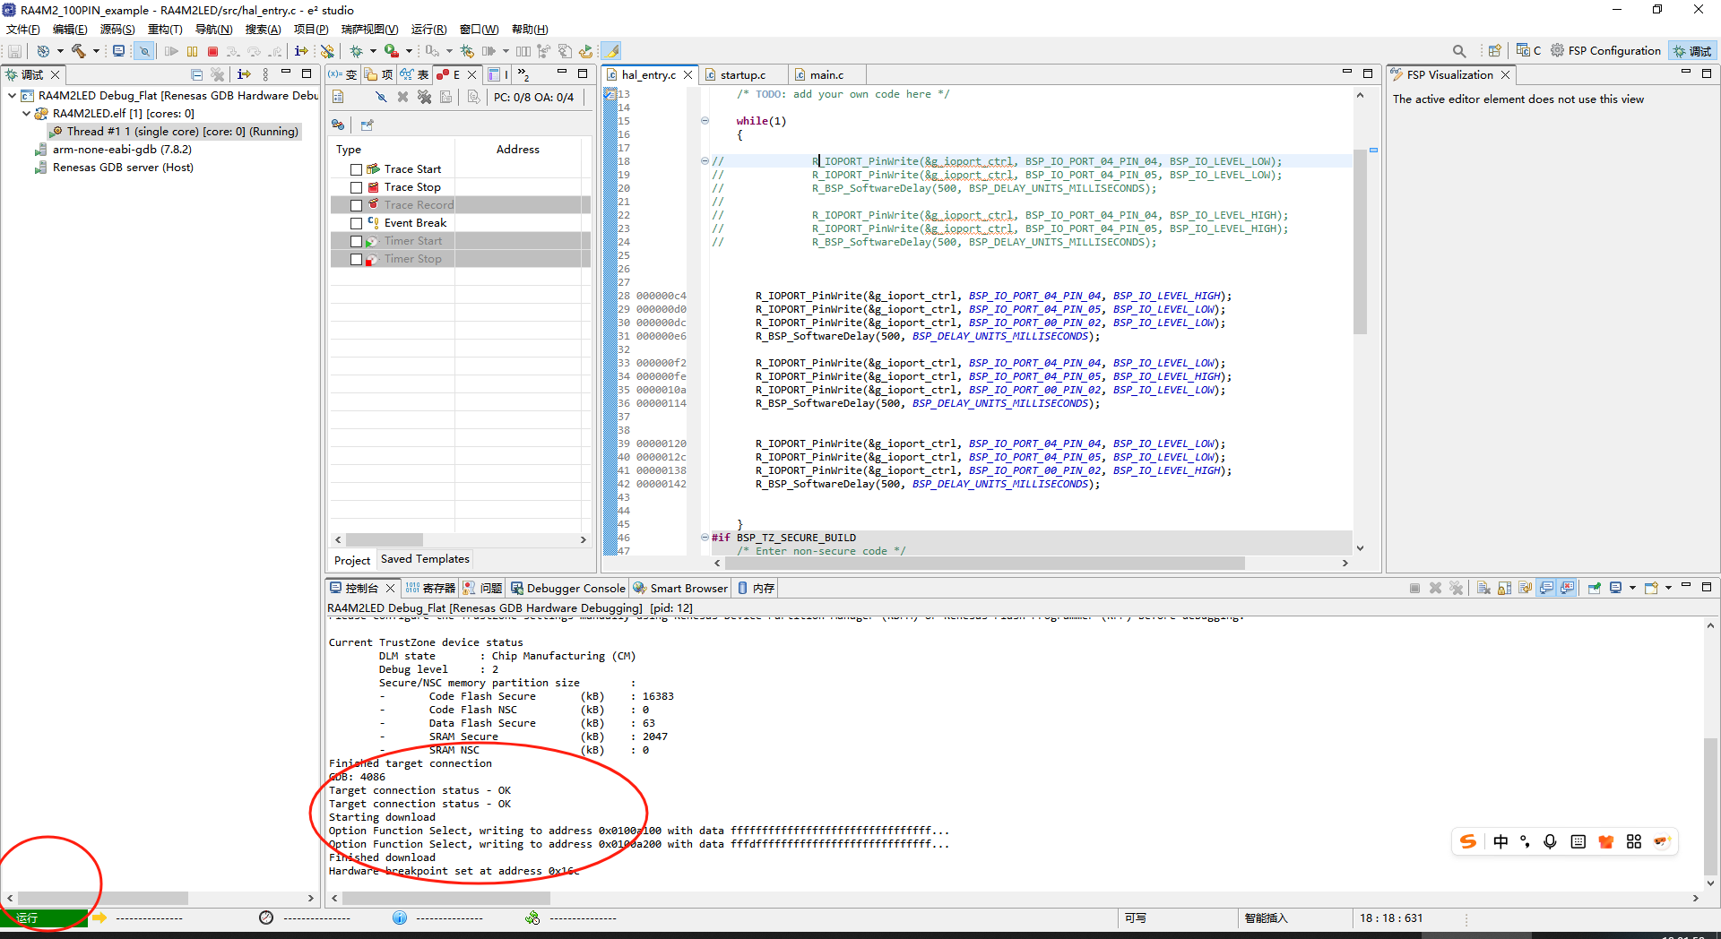Open the Build hammer dropdown arrow
This screenshot has height=939, width=1721.
96,51
